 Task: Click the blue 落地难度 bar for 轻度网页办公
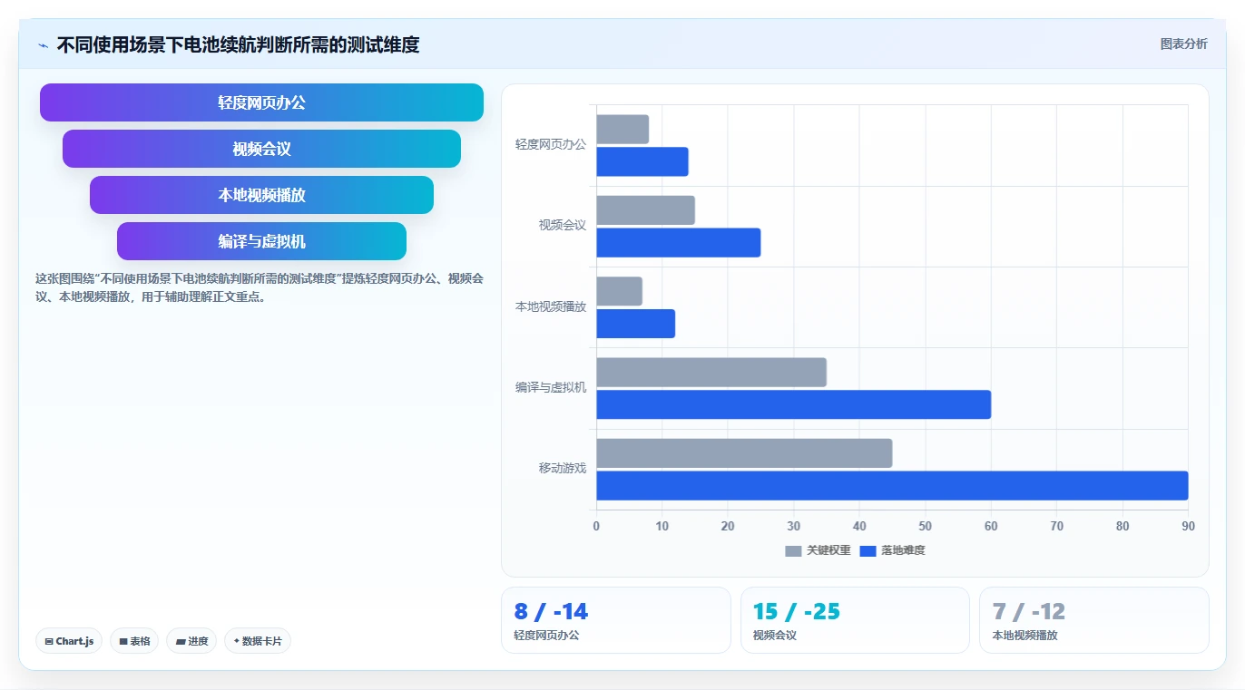point(642,161)
